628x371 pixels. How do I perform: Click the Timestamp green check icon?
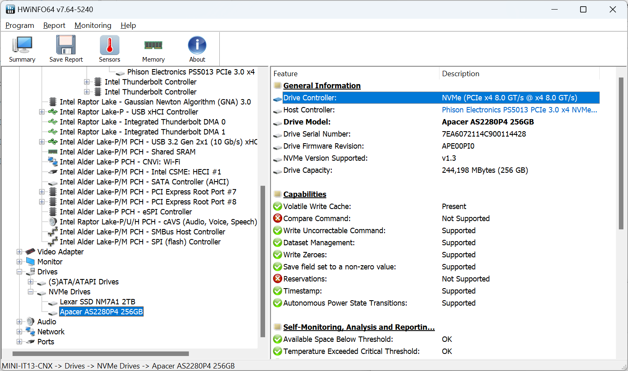pos(278,291)
